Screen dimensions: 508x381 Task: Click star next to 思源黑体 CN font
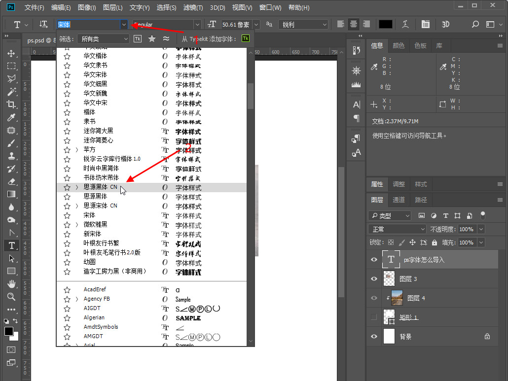coord(67,187)
